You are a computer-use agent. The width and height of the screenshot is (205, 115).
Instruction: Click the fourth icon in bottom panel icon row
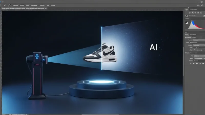(200, 63)
